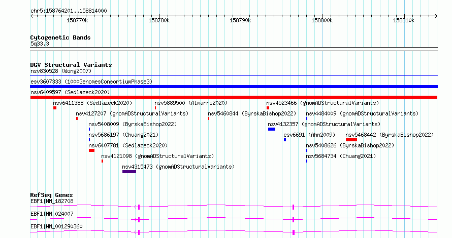Click the 158800k ruler label
This screenshot has height=238, width=452.
coord(322,20)
